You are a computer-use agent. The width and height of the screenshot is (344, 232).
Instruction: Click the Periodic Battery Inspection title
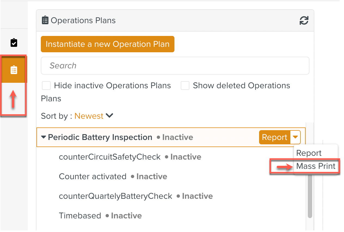100,137
